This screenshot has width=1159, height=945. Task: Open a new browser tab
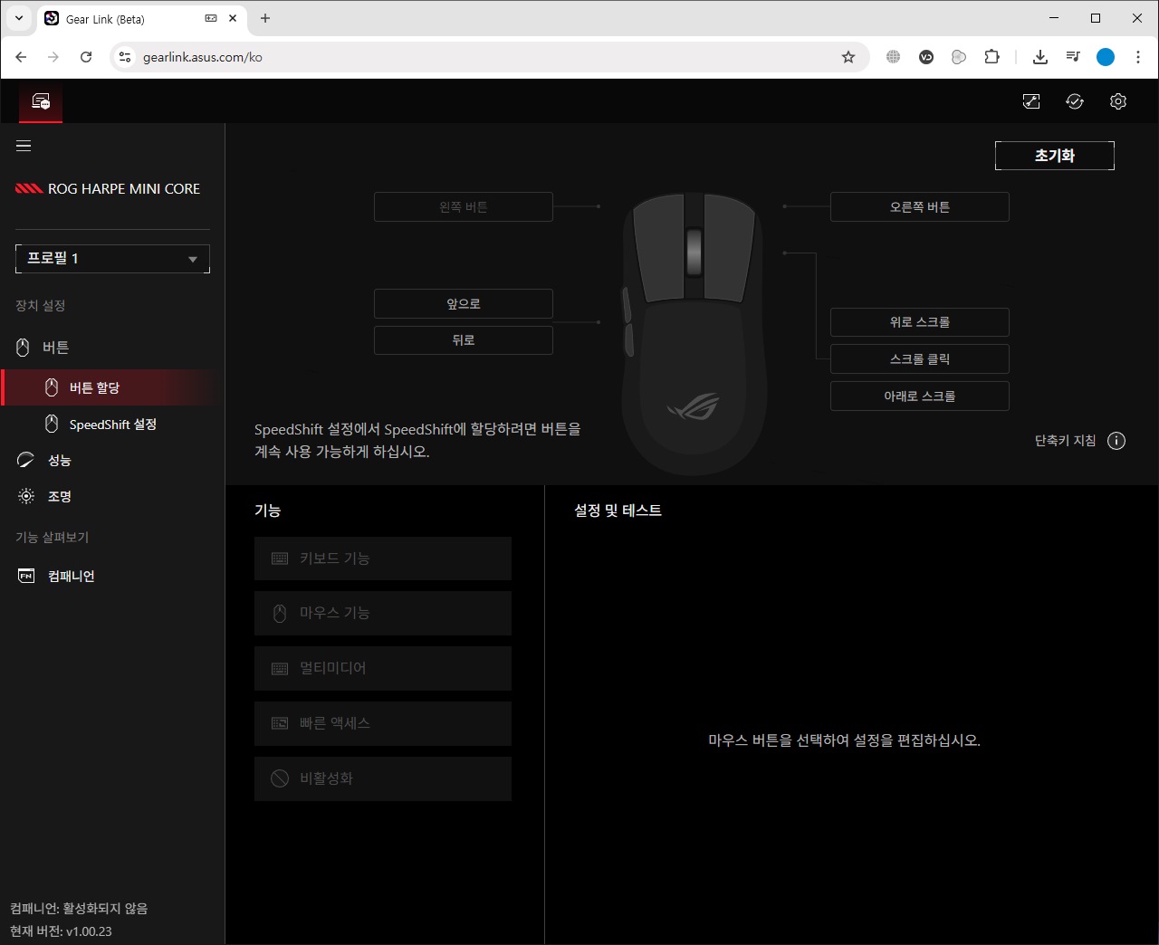point(265,18)
